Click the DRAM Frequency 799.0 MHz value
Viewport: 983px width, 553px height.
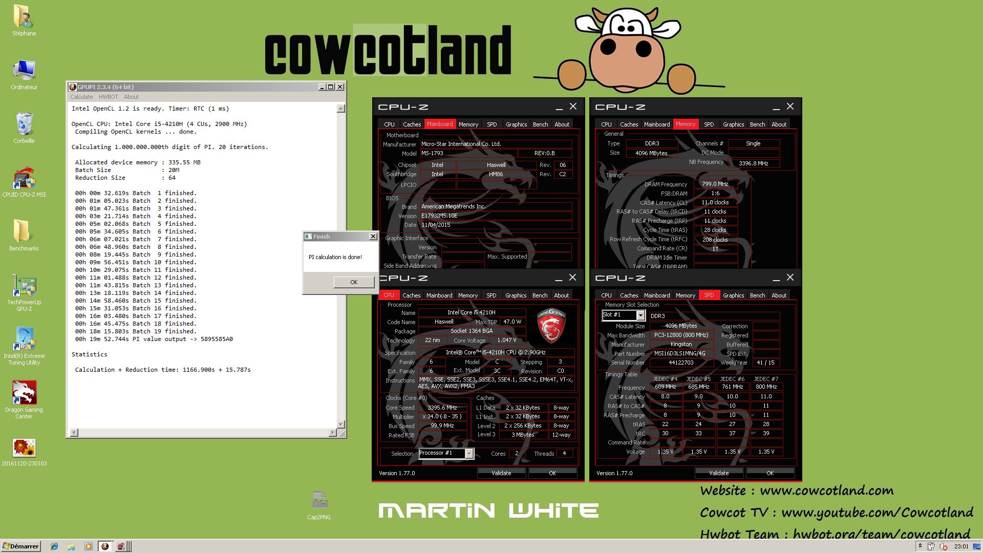[715, 184]
